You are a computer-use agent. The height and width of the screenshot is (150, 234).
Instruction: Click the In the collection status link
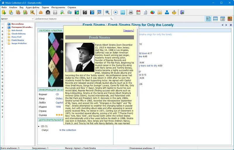pos(68,130)
